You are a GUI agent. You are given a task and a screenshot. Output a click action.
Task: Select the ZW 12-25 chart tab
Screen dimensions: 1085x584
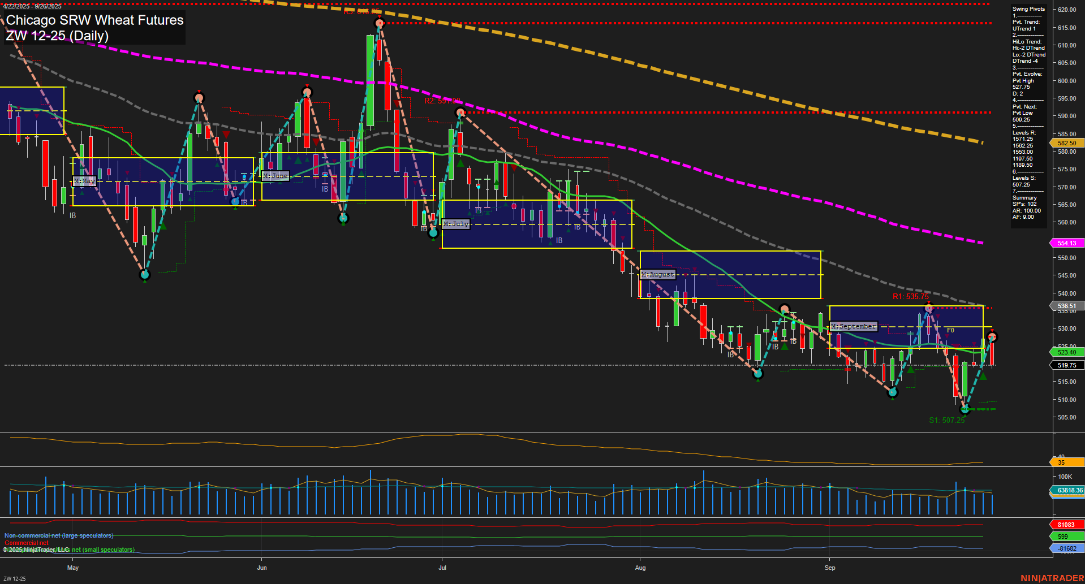(14, 578)
